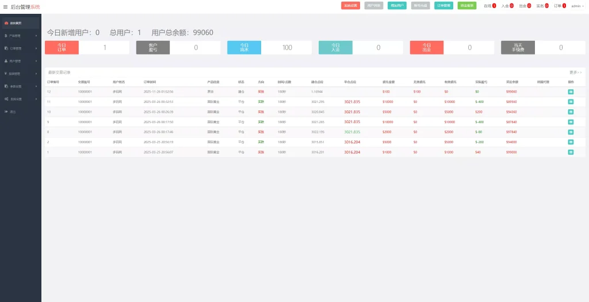This screenshot has height=302, width=589.
Task: Click the red 今日订单 stat card
Action: click(x=87, y=48)
